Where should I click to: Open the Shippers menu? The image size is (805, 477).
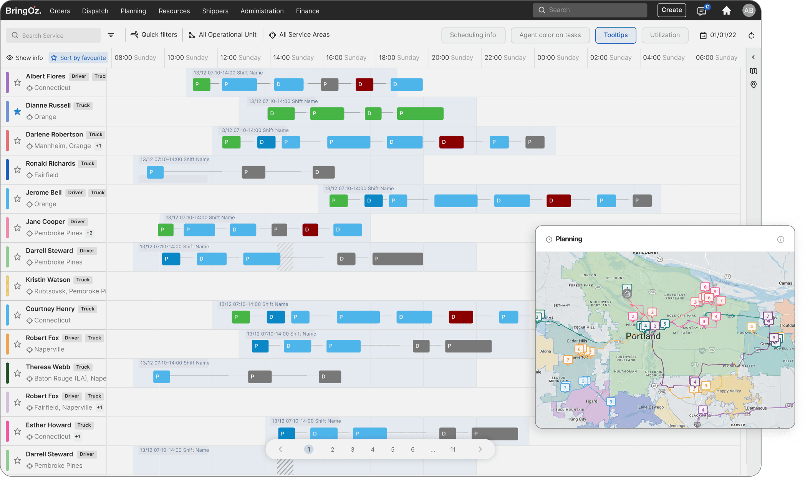point(215,11)
